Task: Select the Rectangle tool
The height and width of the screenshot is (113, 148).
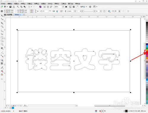Action: click(x=2, y=37)
